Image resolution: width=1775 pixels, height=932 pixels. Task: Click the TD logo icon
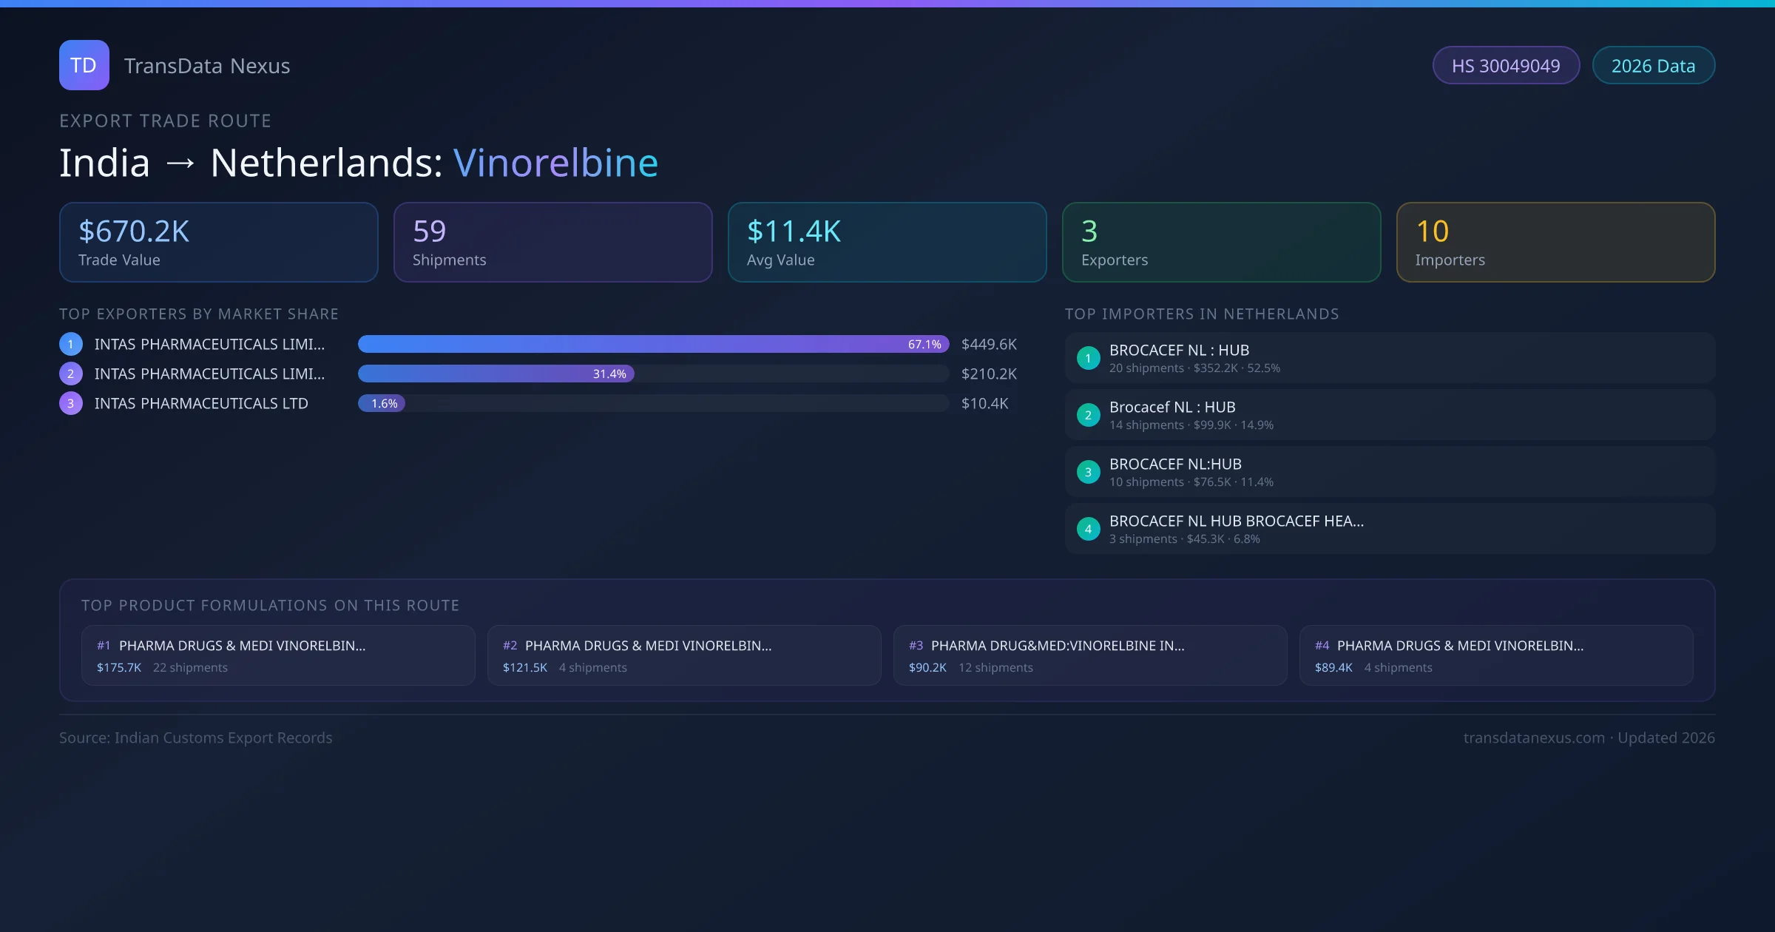tap(84, 65)
